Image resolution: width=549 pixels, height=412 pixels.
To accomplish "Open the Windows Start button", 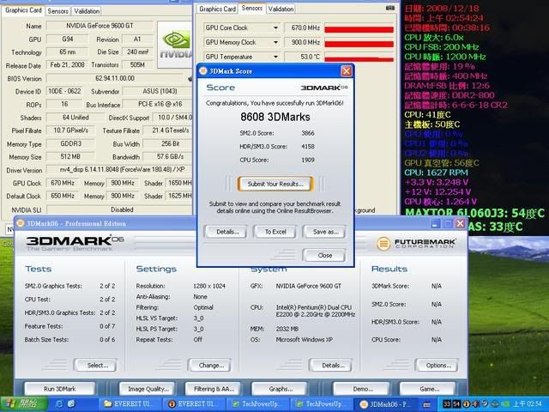I will pos(24,404).
